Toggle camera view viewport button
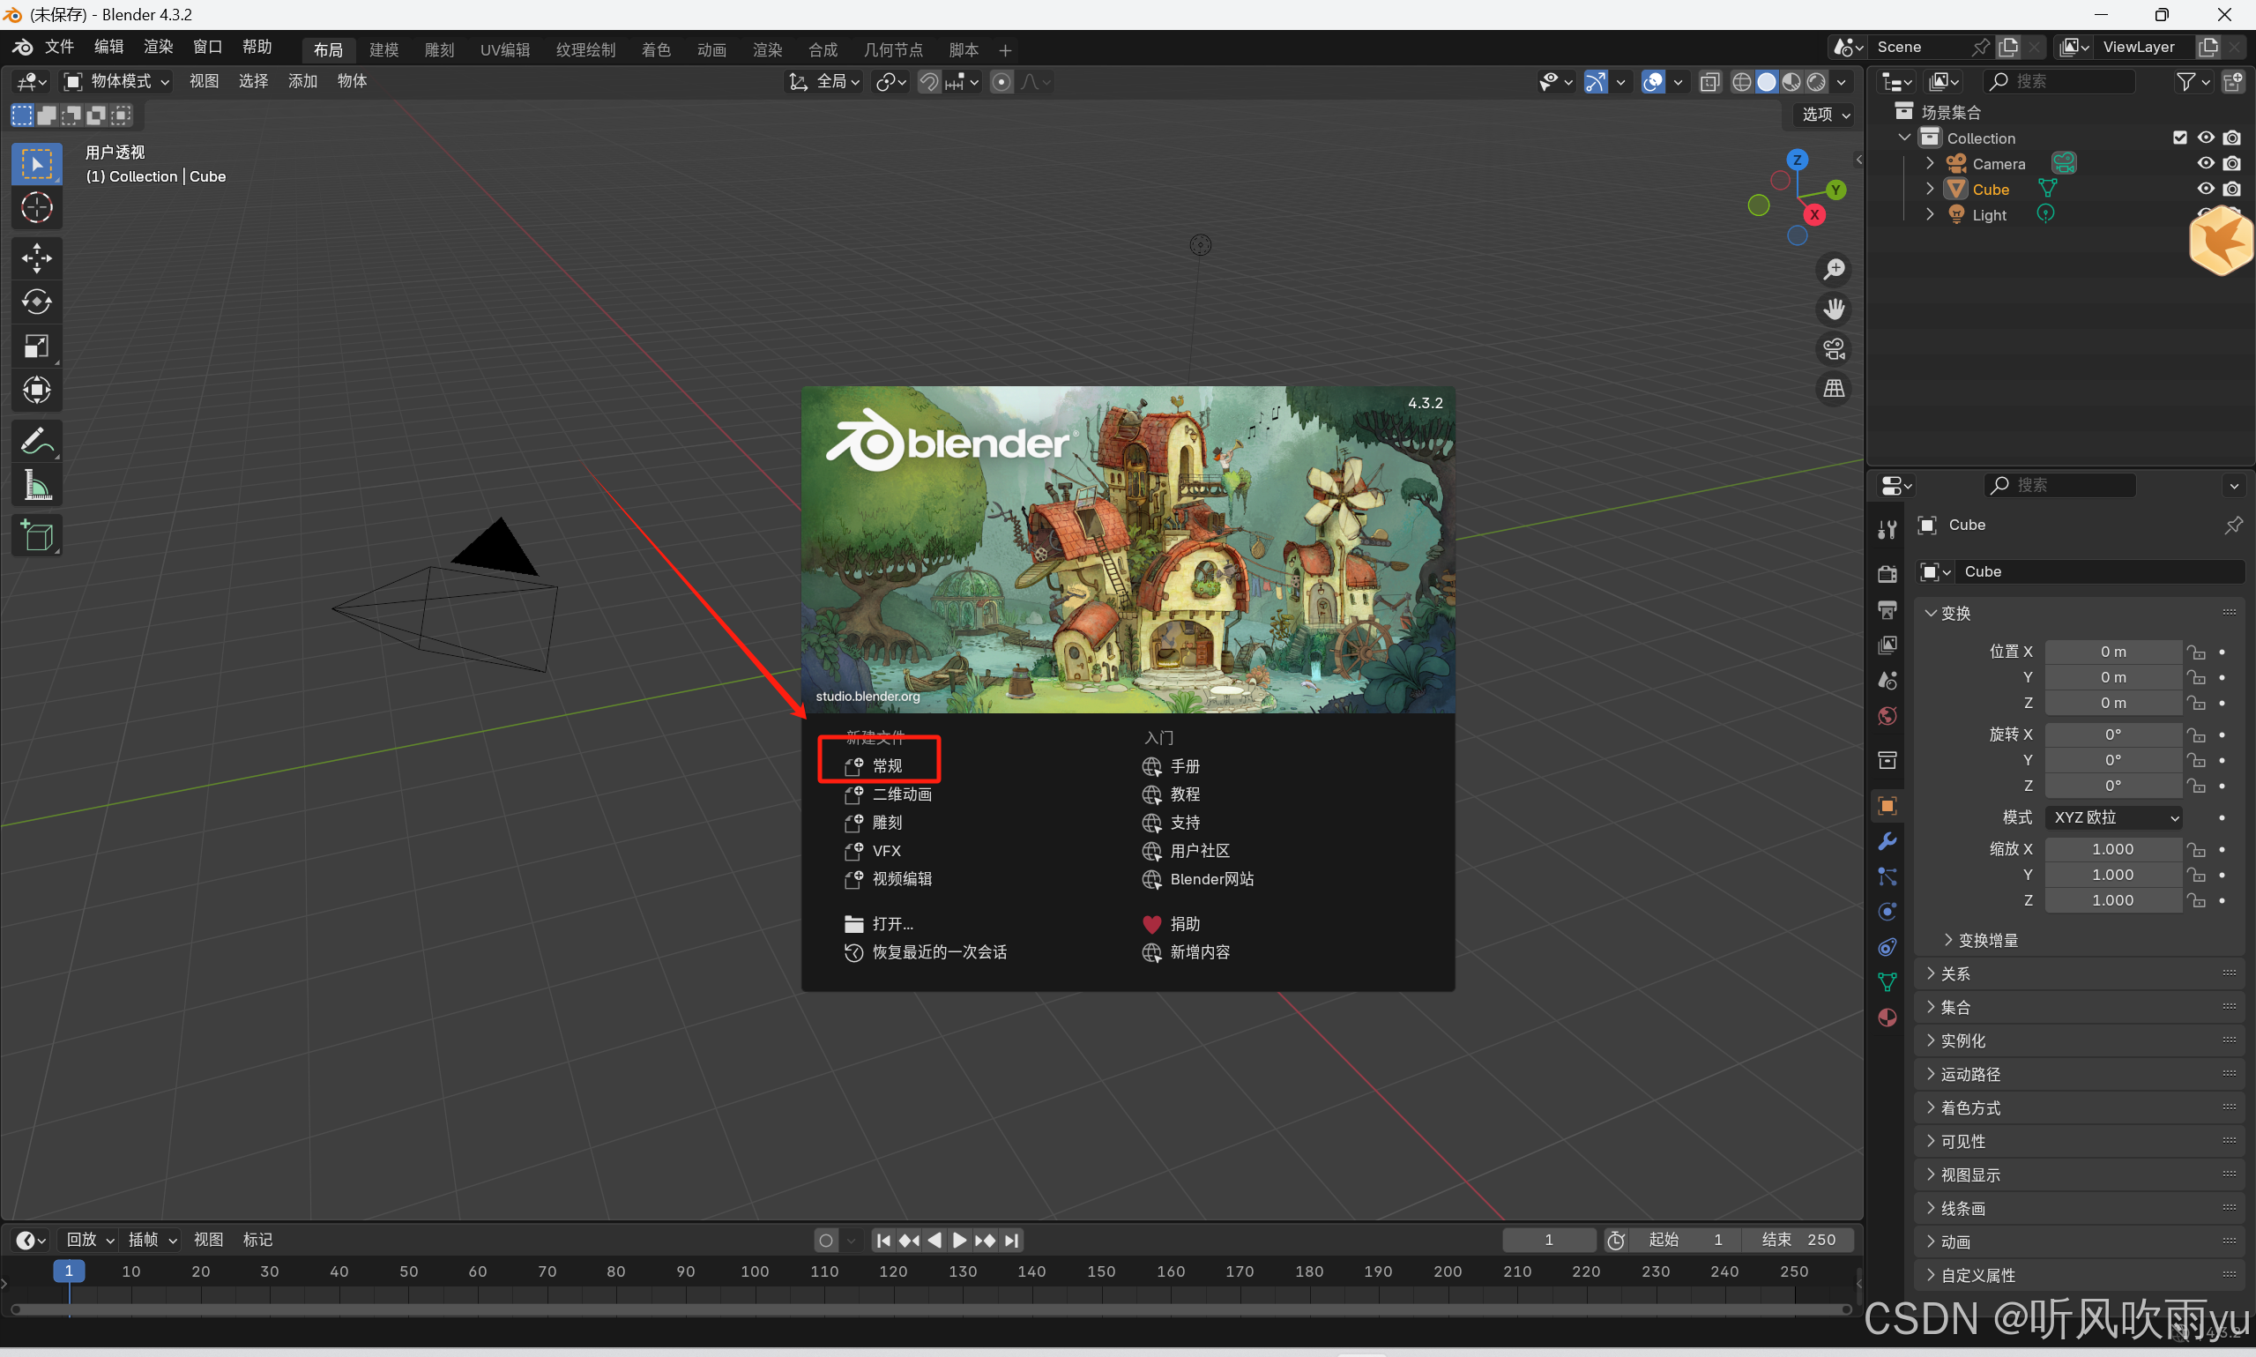 coord(1834,349)
